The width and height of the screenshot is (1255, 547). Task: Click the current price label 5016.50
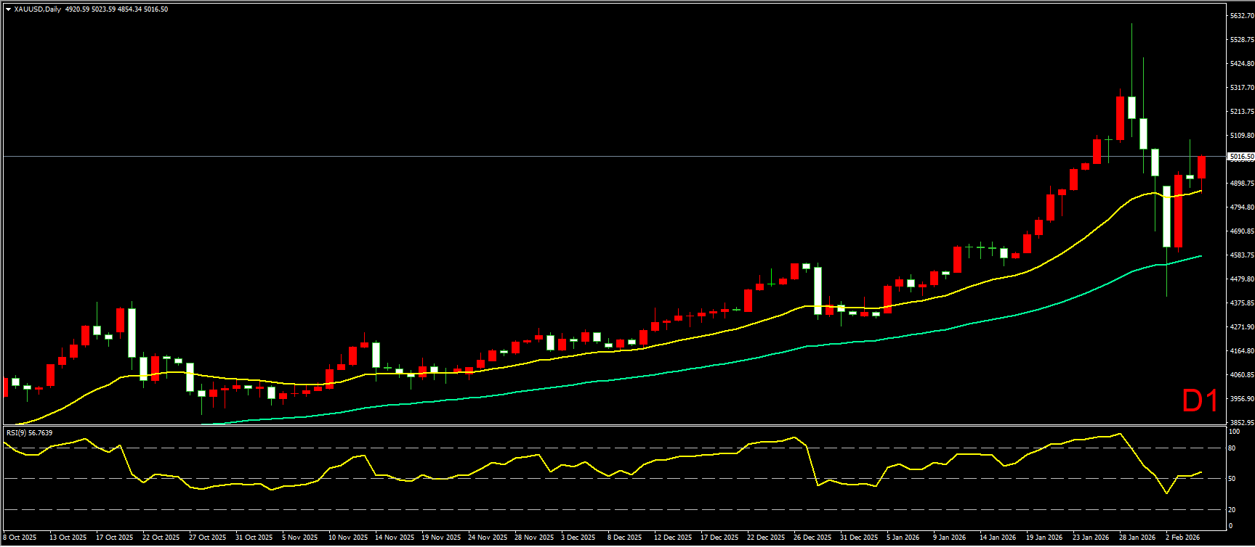pyautogui.click(x=1240, y=157)
